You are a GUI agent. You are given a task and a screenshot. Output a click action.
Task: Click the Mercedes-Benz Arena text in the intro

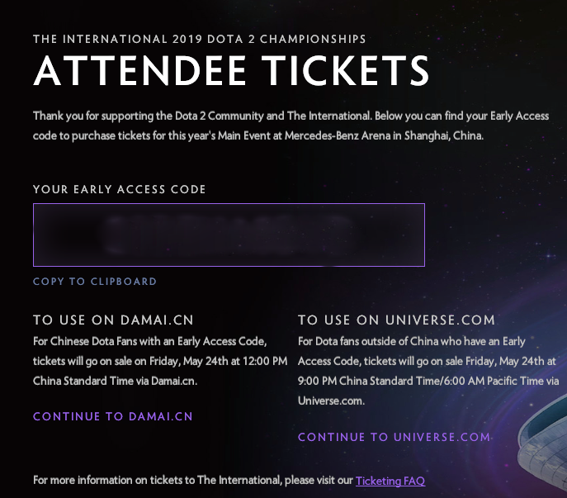338,135
